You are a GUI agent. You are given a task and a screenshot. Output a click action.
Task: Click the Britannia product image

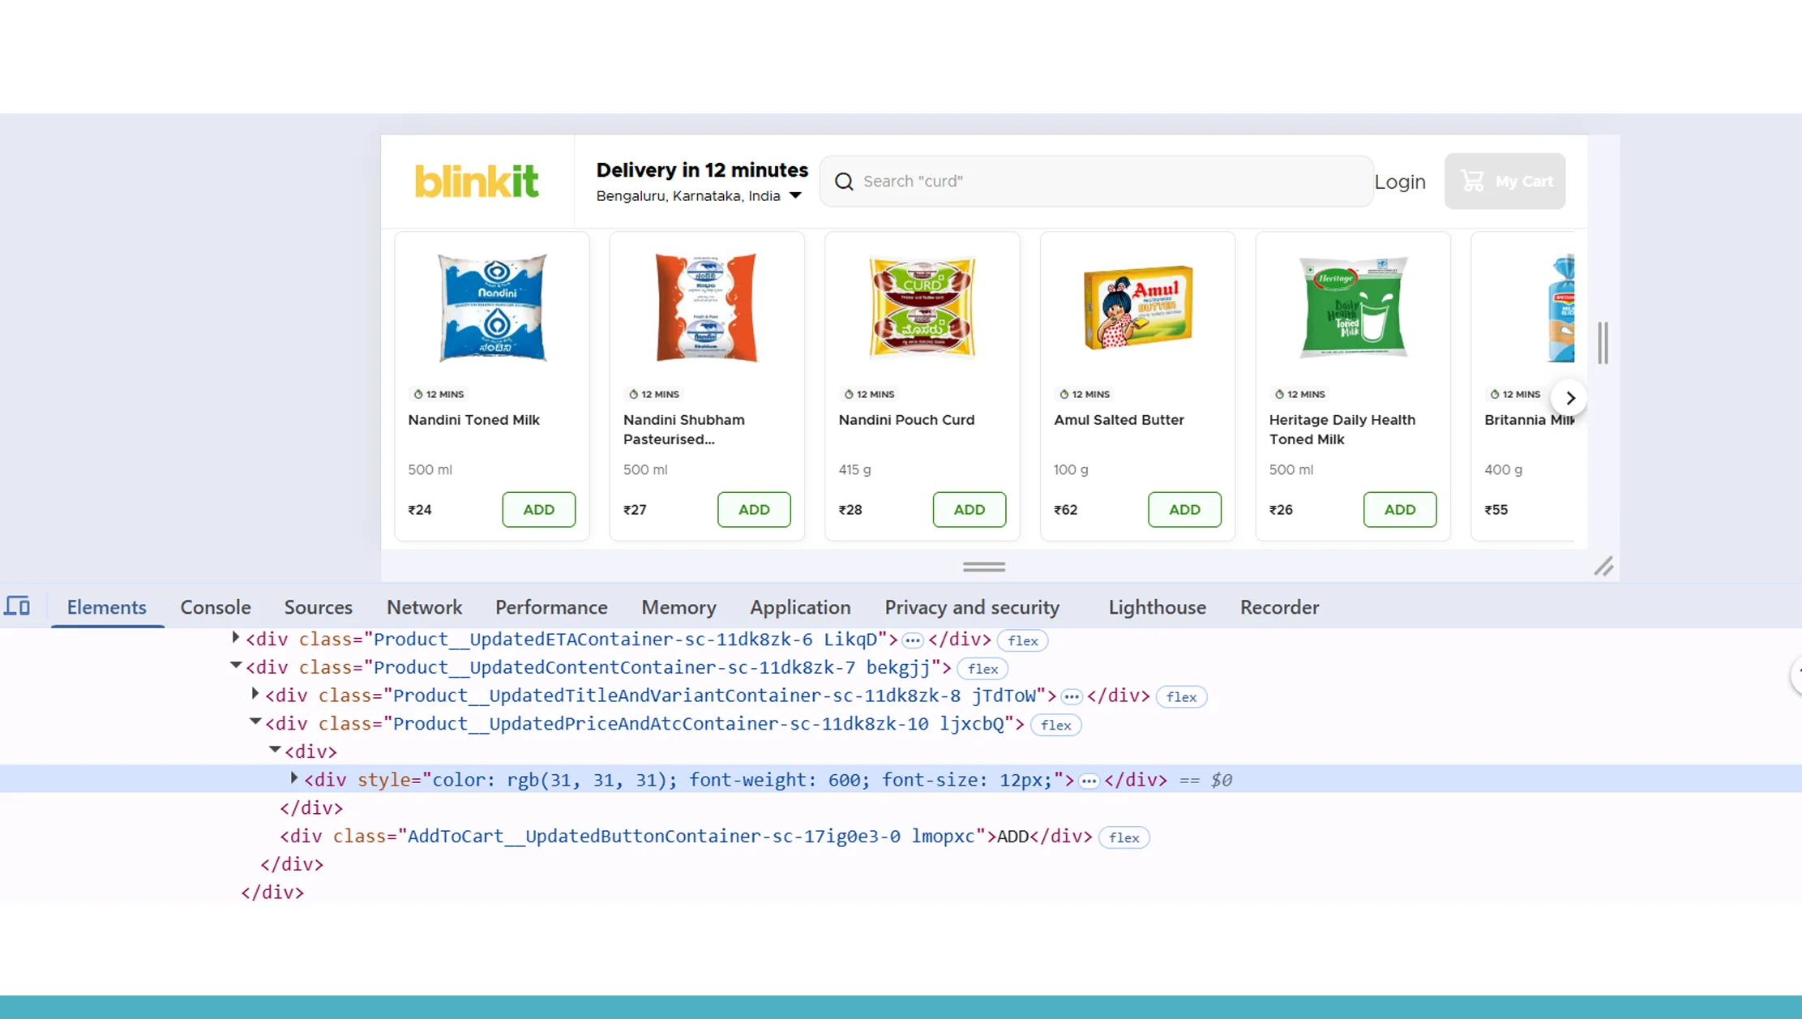(x=1560, y=307)
